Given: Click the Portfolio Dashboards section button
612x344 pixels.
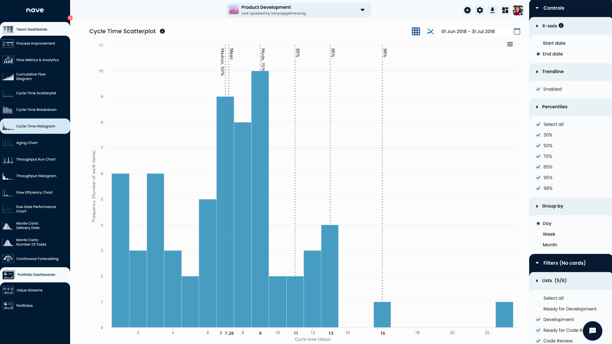Looking at the screenshot, I should [x=36, y=275].
